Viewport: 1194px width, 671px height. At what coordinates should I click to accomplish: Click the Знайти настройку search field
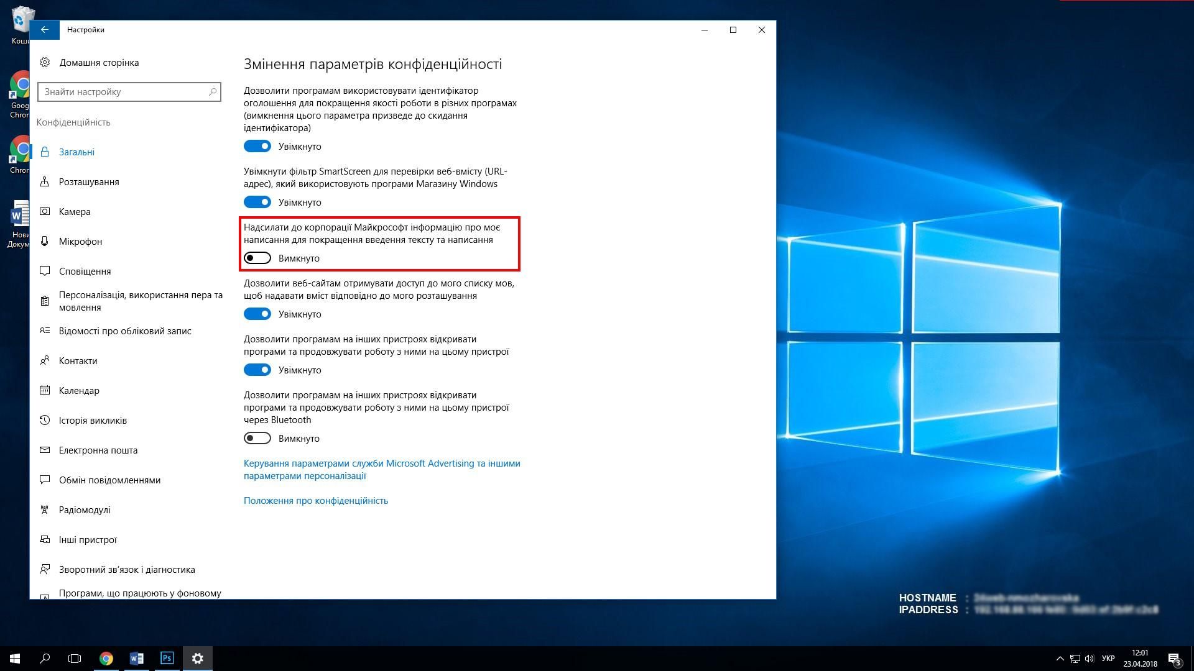(x=123, y=92)
